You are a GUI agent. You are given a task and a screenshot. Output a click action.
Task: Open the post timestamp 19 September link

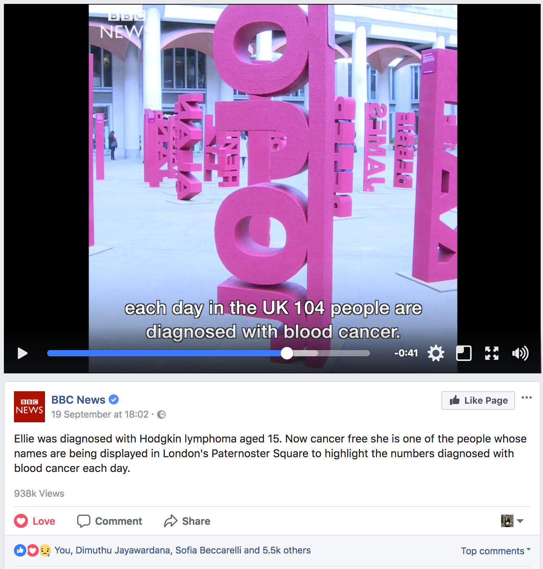coord(100,415)
